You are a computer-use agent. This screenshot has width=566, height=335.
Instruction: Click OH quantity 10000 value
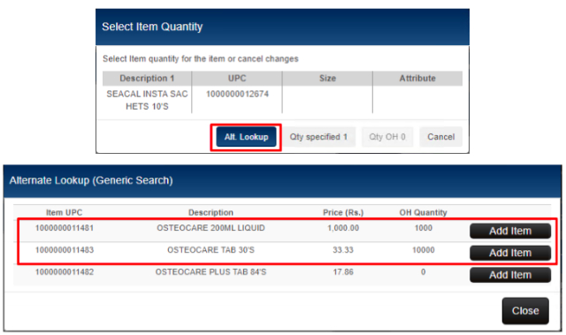(x=423, y=250)
